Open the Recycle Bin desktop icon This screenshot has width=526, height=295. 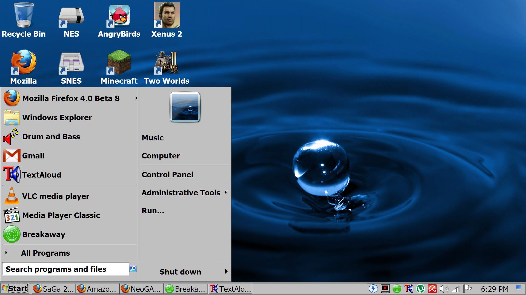pyautogui.click(x=24, y=20)
